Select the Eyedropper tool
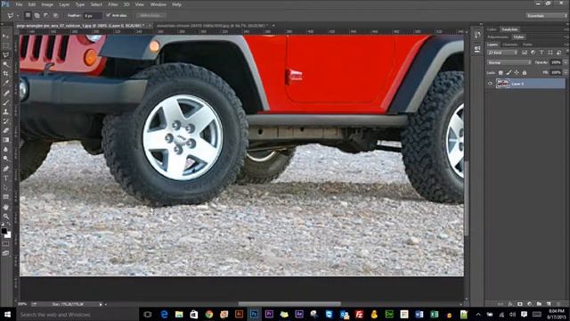This screenshot has height=321, width=570. (x=6, y=83)
